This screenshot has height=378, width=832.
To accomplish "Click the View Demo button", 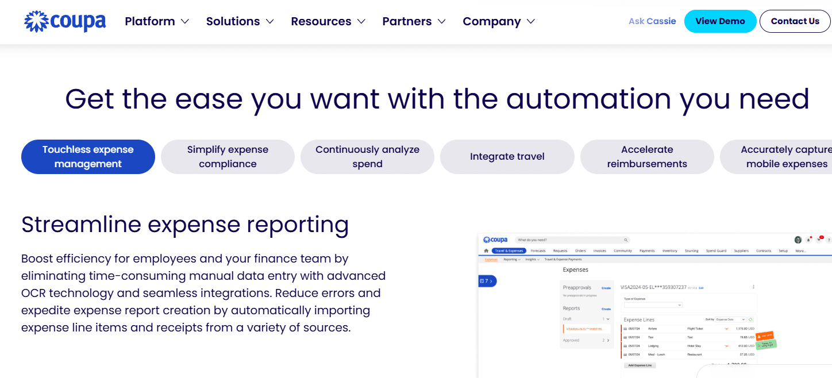I will click(x=720, y=21).
